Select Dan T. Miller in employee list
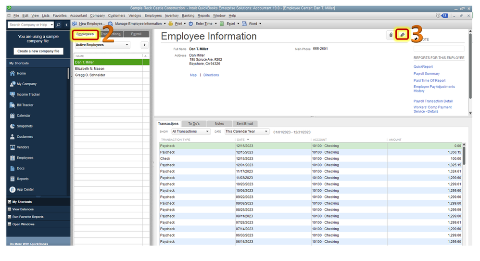This screenshot has width=480, height=261. coord(112,62)
